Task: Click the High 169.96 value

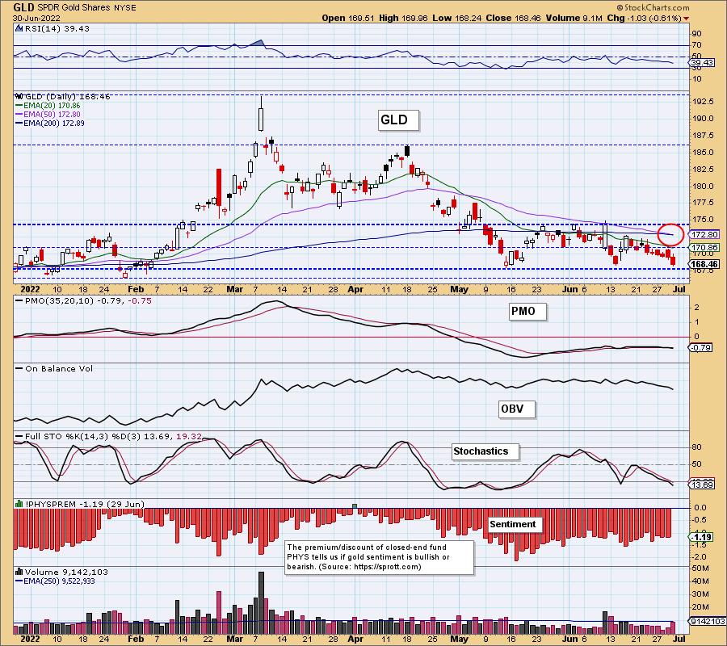Action: click(403, 18)
